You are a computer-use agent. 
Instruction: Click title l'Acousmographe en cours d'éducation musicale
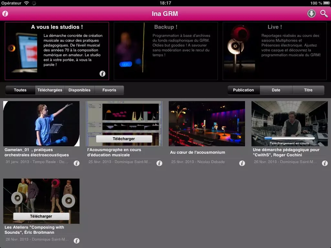click(x=114, y=152)
